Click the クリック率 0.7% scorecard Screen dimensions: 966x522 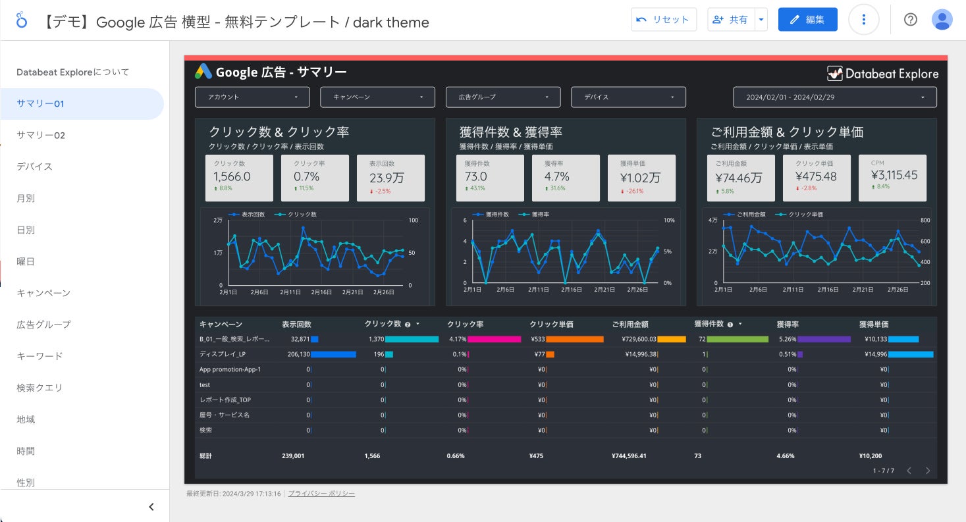click(x=315, y=178)
